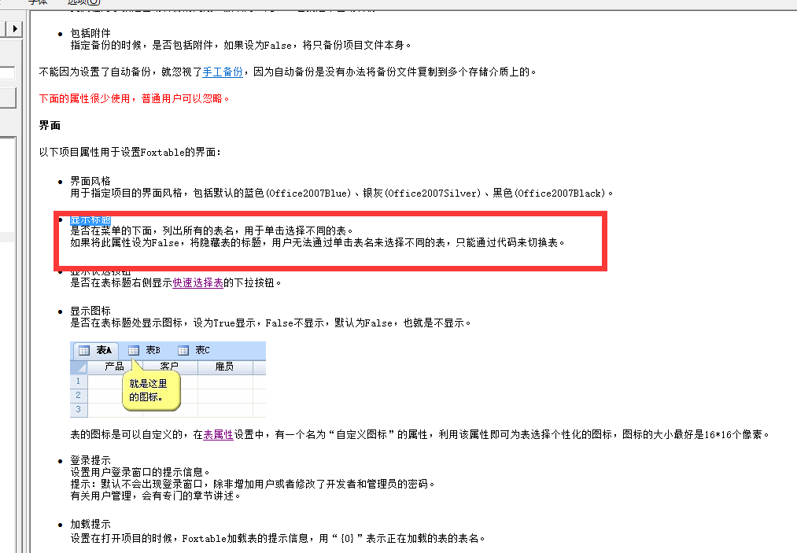
Task: Click the 产品 column header
Action: click(x=114, y=367)
